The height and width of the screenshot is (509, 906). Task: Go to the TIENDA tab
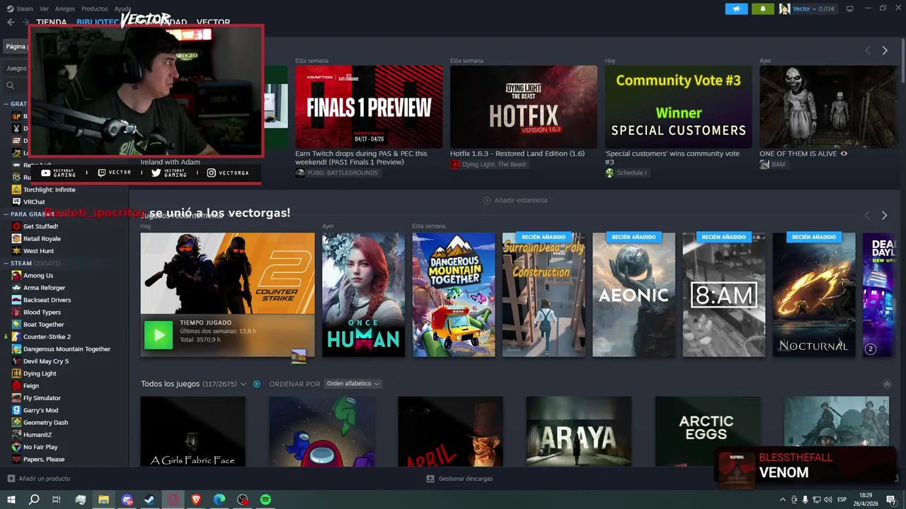coord(52,22)
